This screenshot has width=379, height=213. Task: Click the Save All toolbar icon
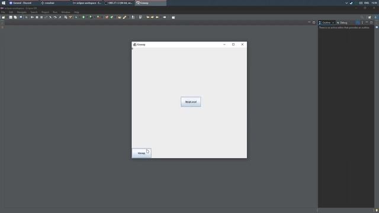point(15,17)
